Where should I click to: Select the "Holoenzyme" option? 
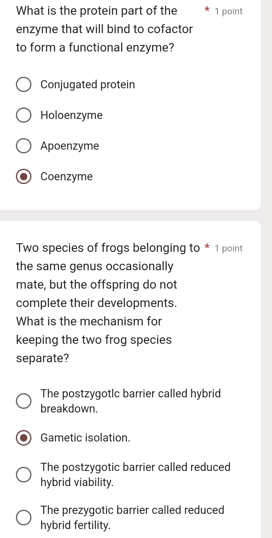24,115
